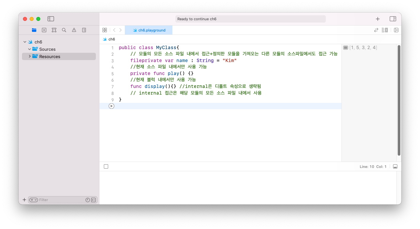Switch to the ch6.playground tab

coord(149,30)
